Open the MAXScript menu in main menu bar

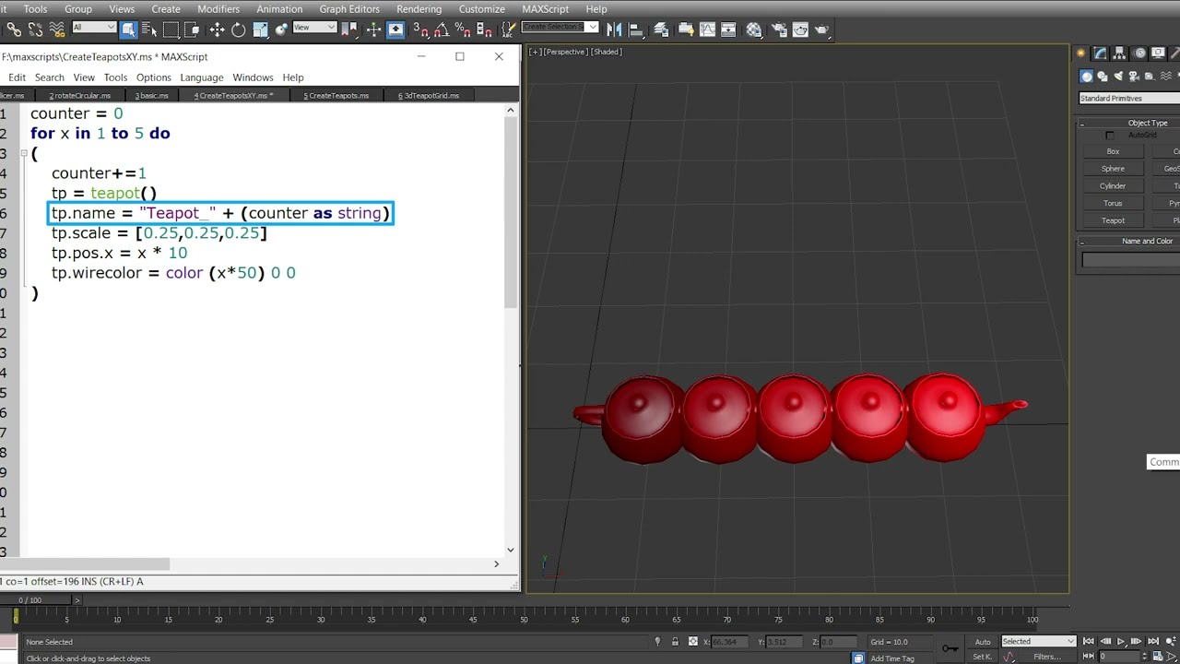pyautogui.click(x=545, y=9)
